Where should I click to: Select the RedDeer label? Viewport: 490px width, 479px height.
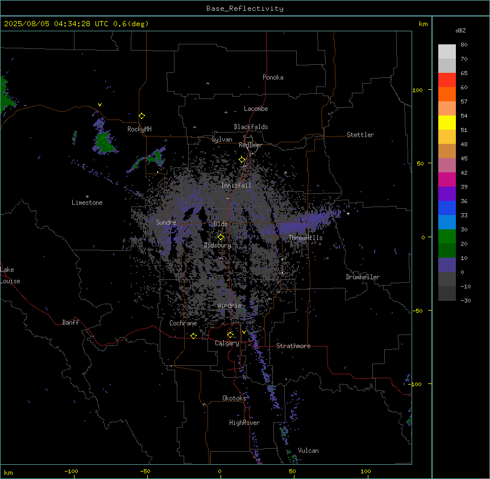pos(250,145)
